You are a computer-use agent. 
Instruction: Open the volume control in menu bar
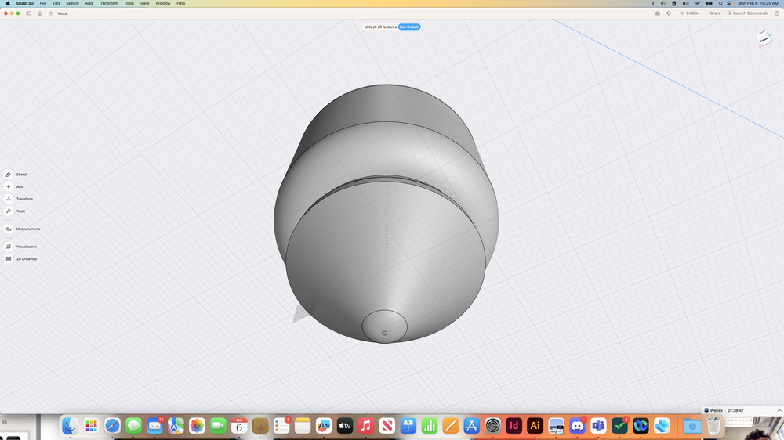point(685,3)
